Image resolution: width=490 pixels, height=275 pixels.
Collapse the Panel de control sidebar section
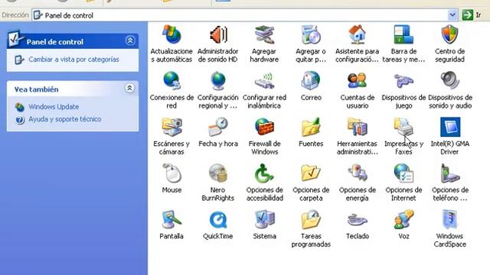coord(130,40)
